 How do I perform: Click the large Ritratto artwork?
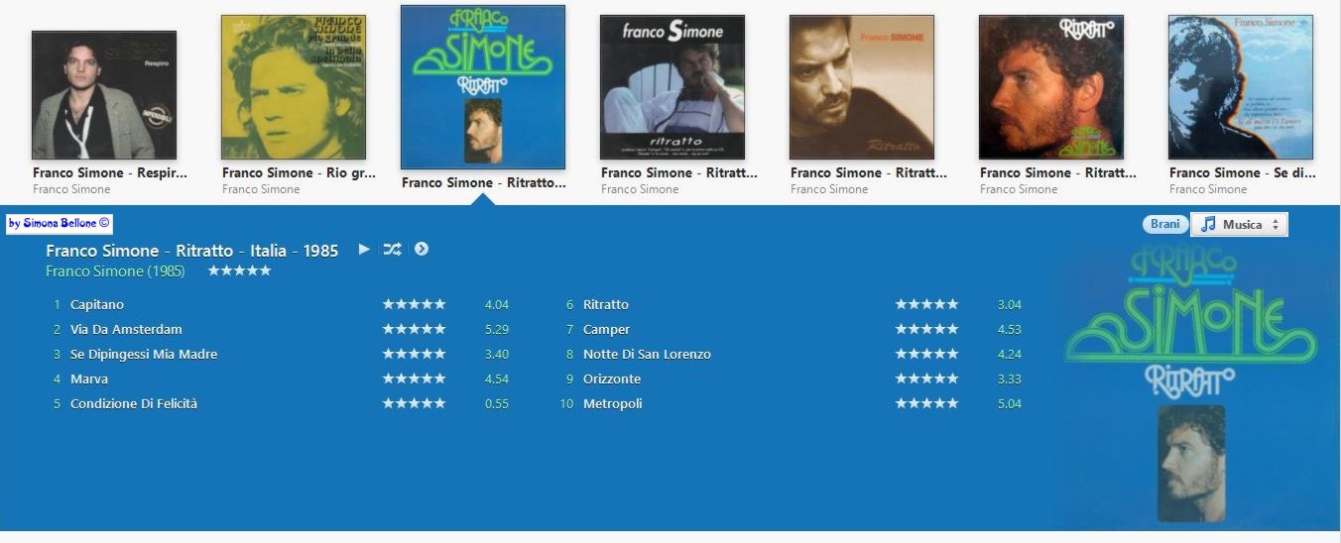point(1190,383)
